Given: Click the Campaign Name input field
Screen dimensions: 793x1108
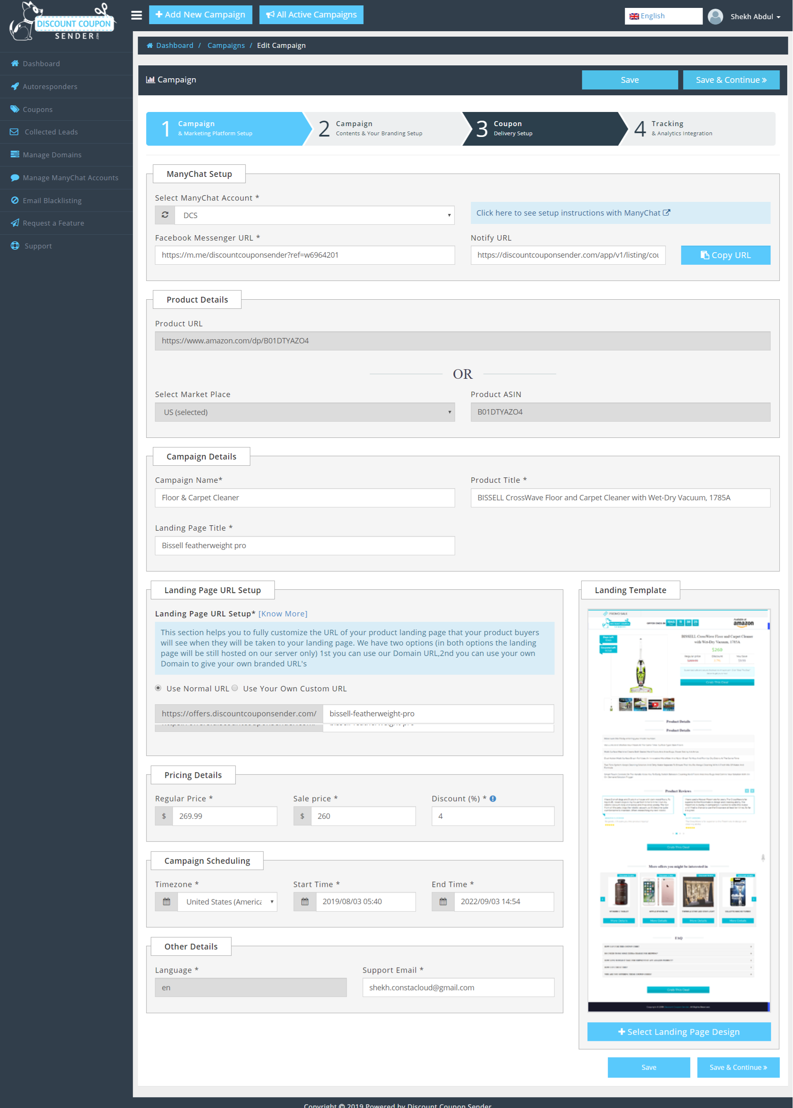Looking at the screenshot, I should pos(305,497).
